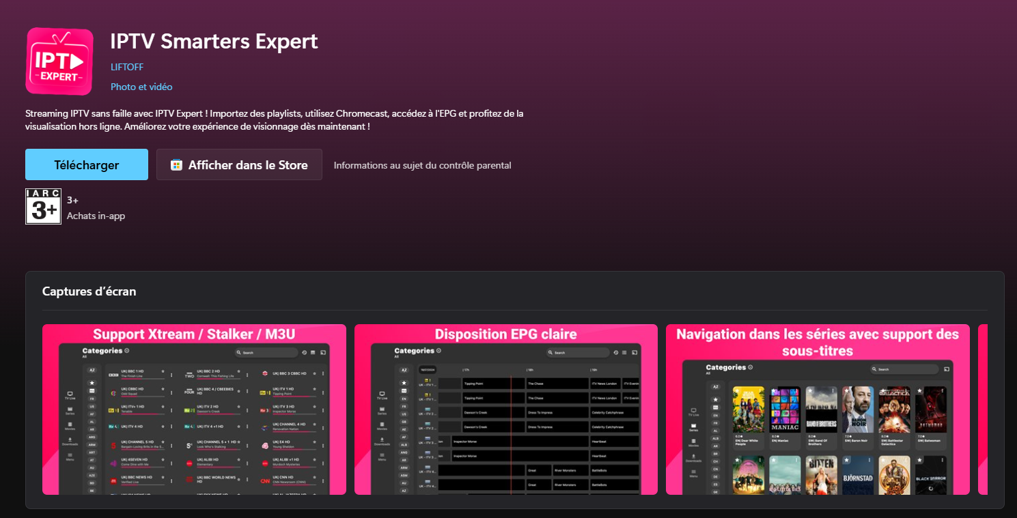The image size is (1017, 518).
Task: Open the three-dot menu next to UK| ITV 2 HD
Action: [x=247, y=409]
